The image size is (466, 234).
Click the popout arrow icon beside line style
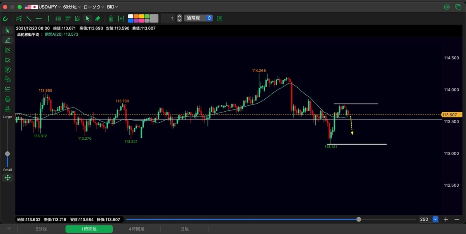(x=219, y=18)
